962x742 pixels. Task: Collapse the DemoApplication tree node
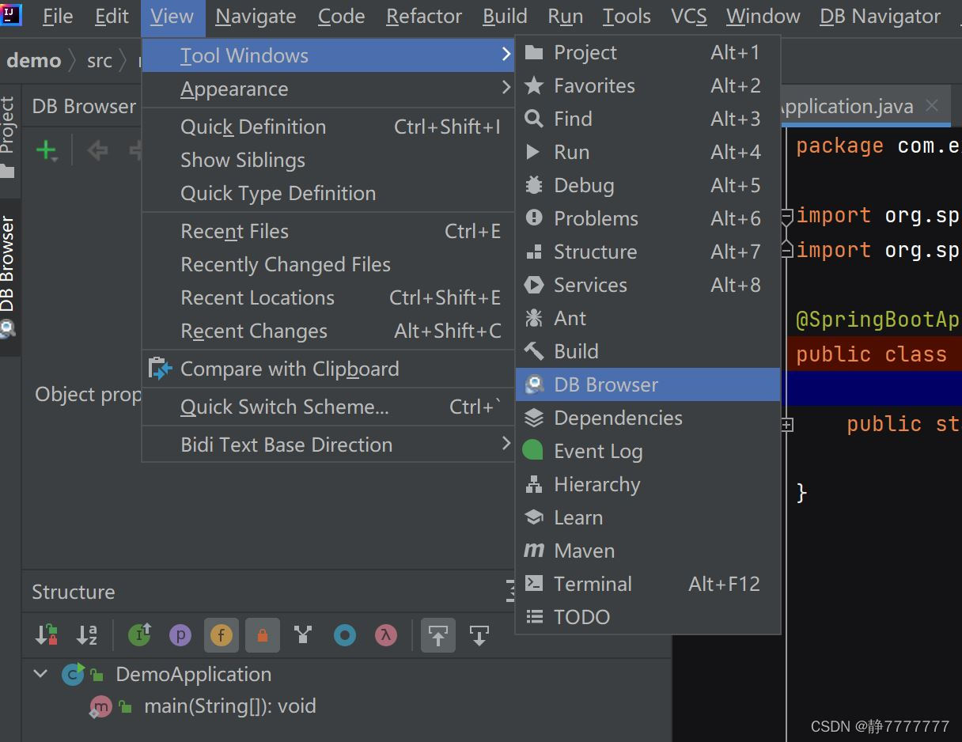[x=40, y=674]
